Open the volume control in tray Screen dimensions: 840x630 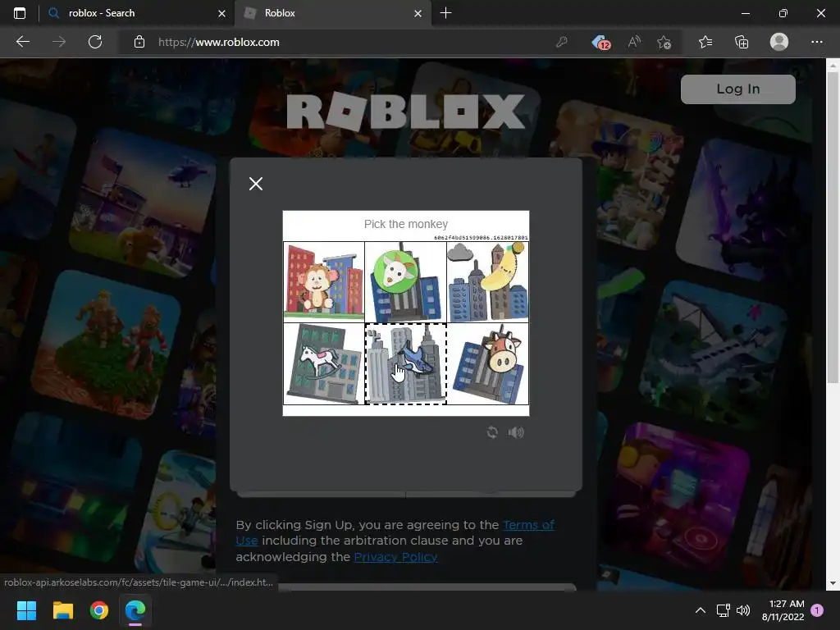[x=743, y=610]
